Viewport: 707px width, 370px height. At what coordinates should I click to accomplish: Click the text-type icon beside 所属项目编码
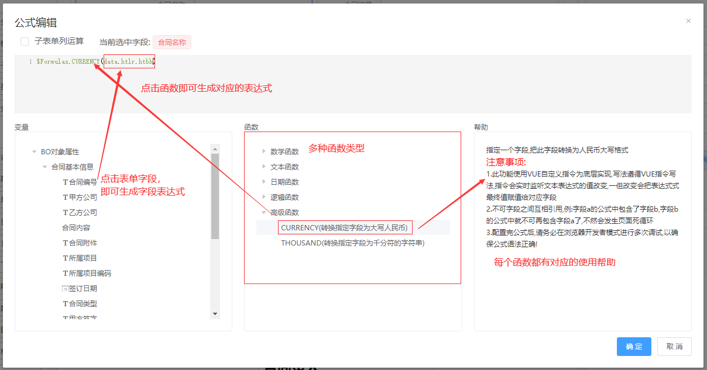point(66,273)
